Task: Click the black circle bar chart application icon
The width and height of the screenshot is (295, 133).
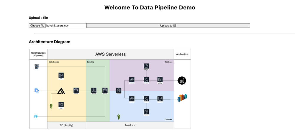Action: tap(181, 80)
